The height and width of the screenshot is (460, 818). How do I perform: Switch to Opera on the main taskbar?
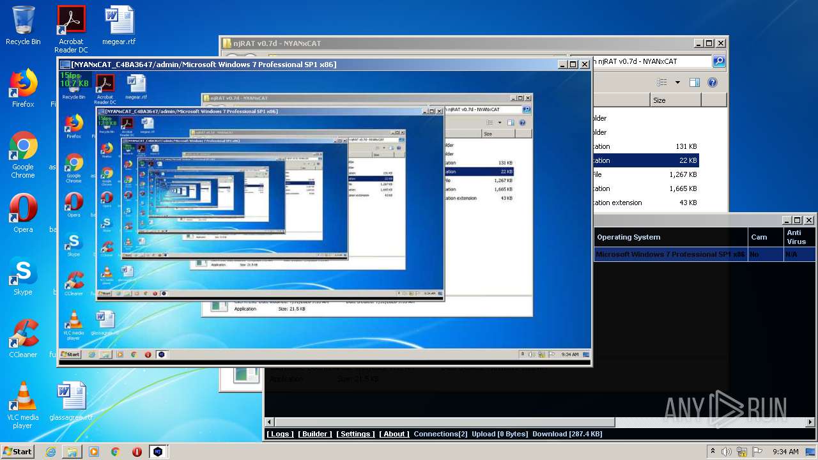[137, 452]
